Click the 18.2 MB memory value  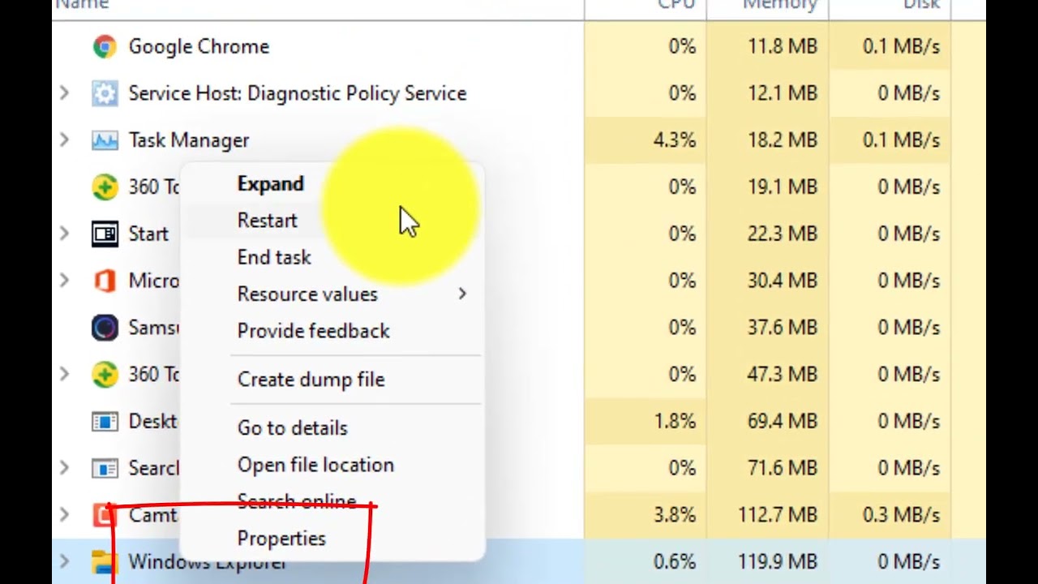(783, 140)
